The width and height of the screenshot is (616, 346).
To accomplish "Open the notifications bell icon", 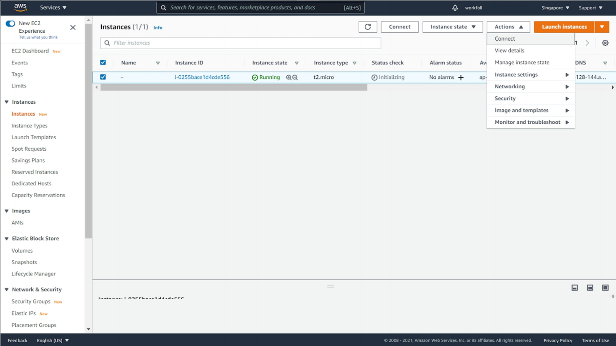I will click(x=455, y=8).
